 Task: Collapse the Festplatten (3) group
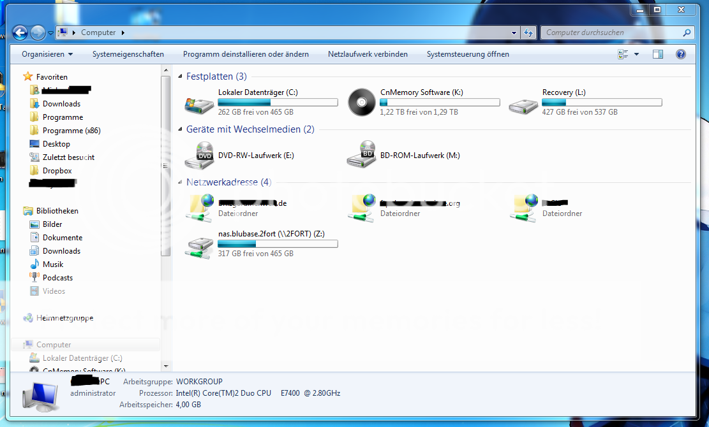(x=182, y=76)
